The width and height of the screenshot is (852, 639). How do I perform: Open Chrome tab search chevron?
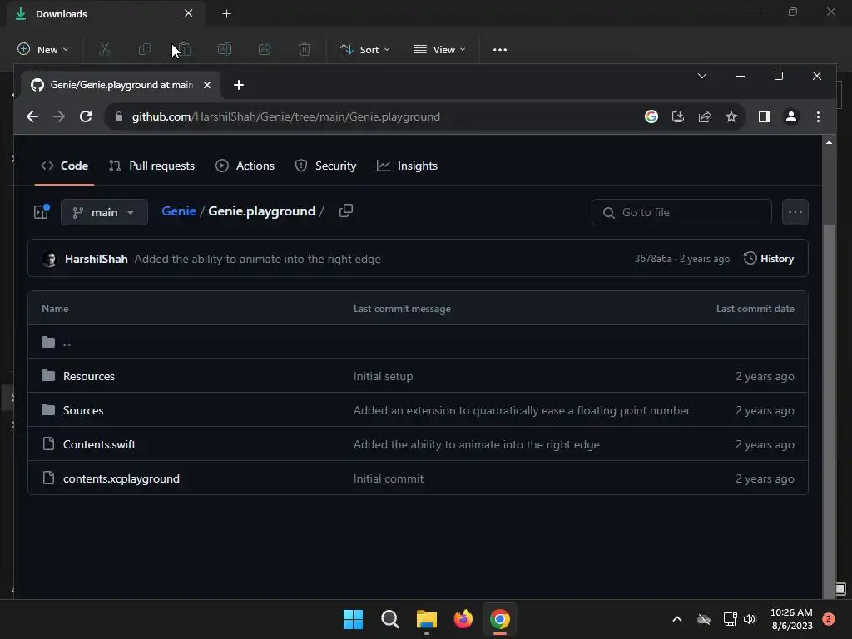pyautogui.click(x=702, y=76)
